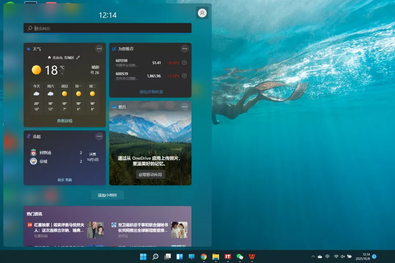Select the 周二 forecast column
This screenshot has width=395, height=263.
tap(93, 98)
